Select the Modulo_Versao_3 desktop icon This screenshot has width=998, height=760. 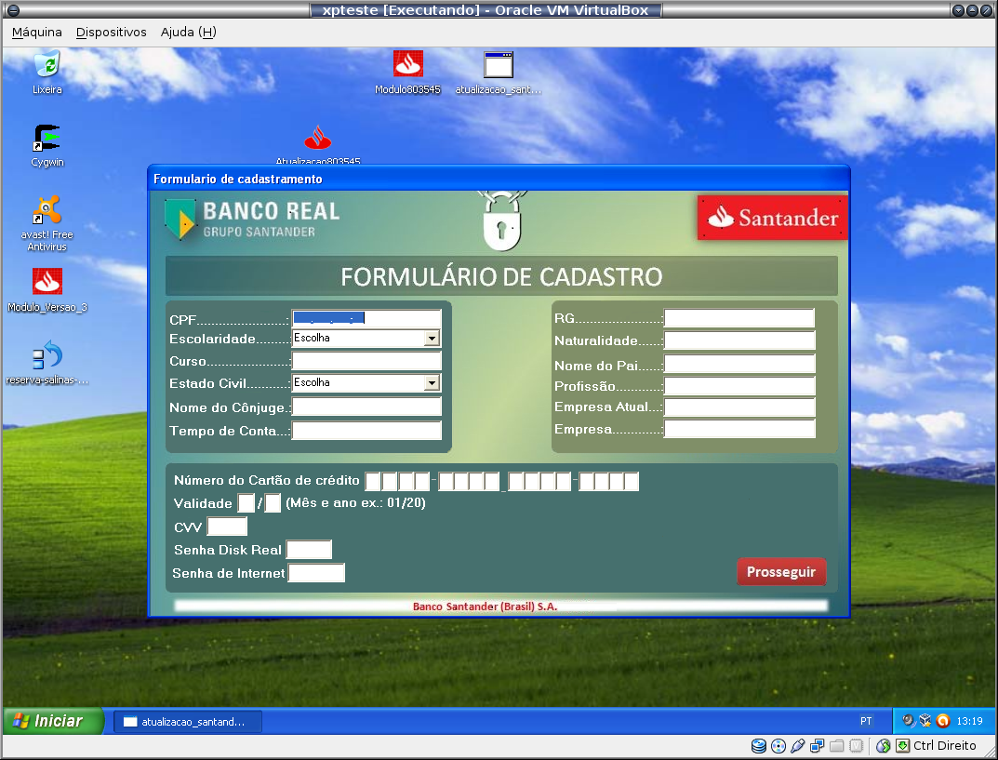coord(47,289)
